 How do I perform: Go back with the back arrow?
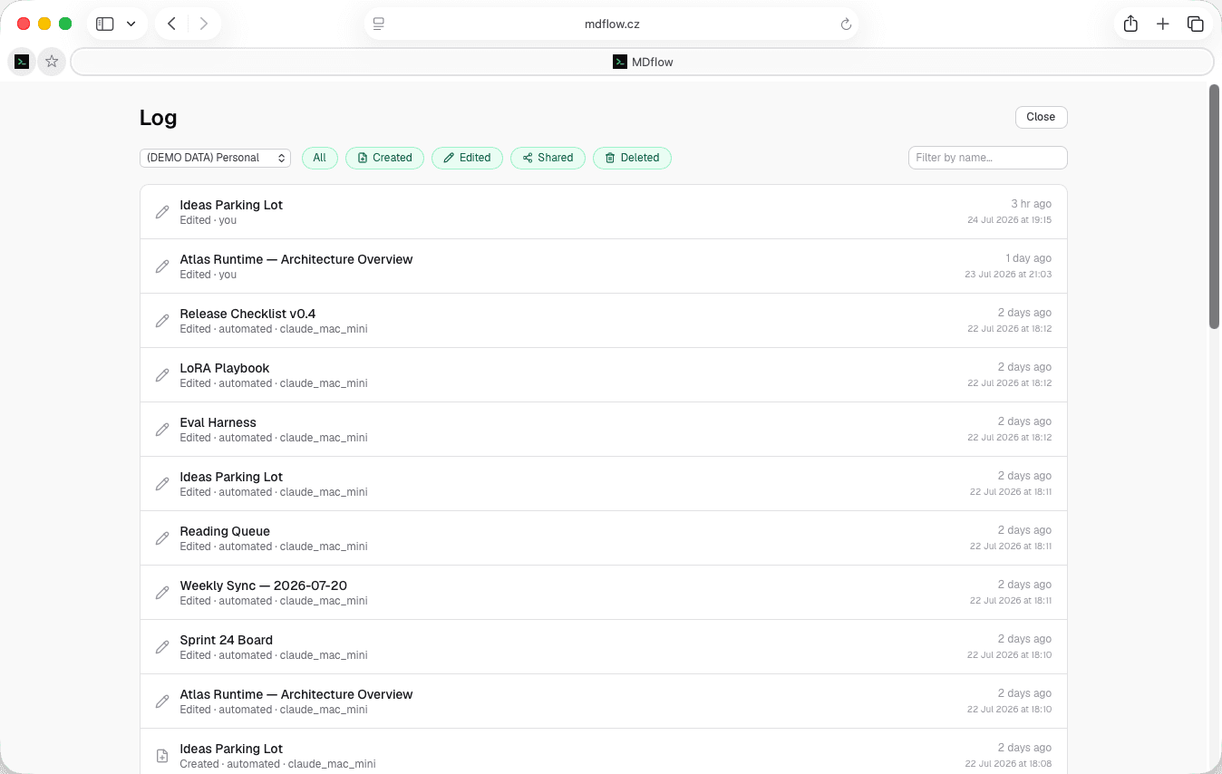[x=171, y=24]
